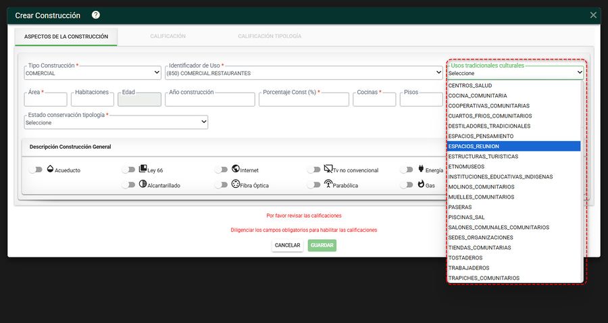Select ASPECTOS DE LA CONSTRUCCIÓN tab

pyautogui.click(x=66, y=36)
